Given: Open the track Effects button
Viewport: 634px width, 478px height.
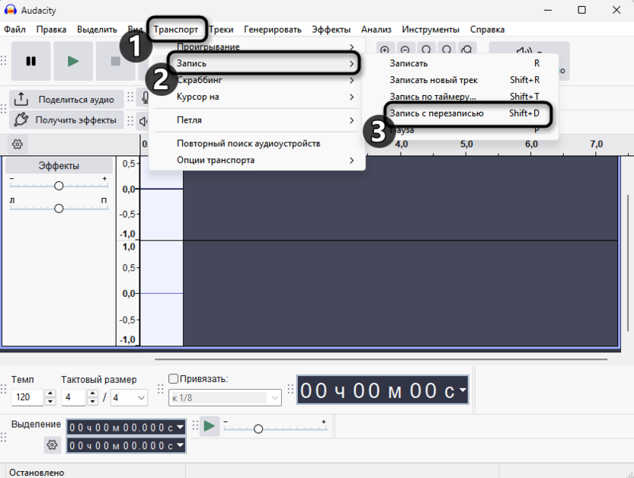Looking at the screenshot, I should [59, 166].
